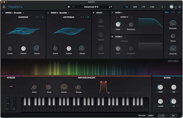Viewport: 183px width, 118px height.
Task: Open the hamburger main menu
Action: [x=4, y=7]
